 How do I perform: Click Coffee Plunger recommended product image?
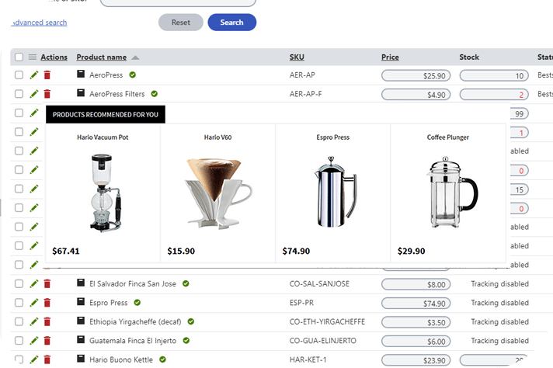[x=451, y=193]
